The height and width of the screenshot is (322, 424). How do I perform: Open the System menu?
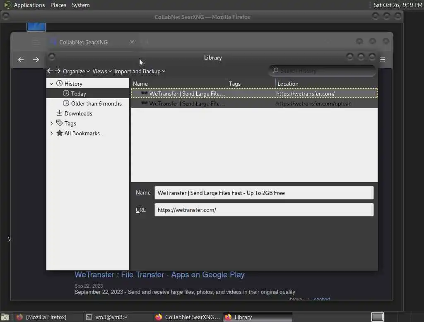[81, 5]
